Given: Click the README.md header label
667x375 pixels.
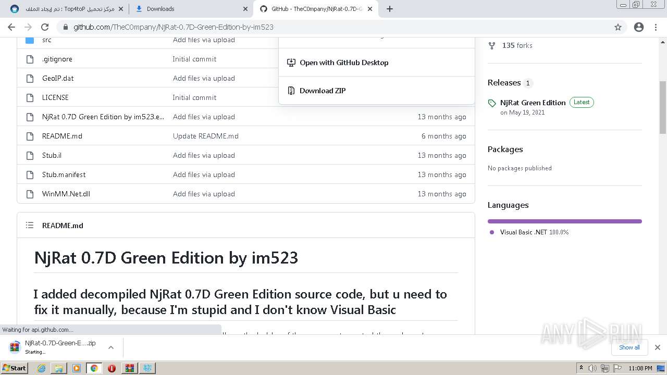Looking at the screenshot, I should pyautogui.click(x=63, y=226).
